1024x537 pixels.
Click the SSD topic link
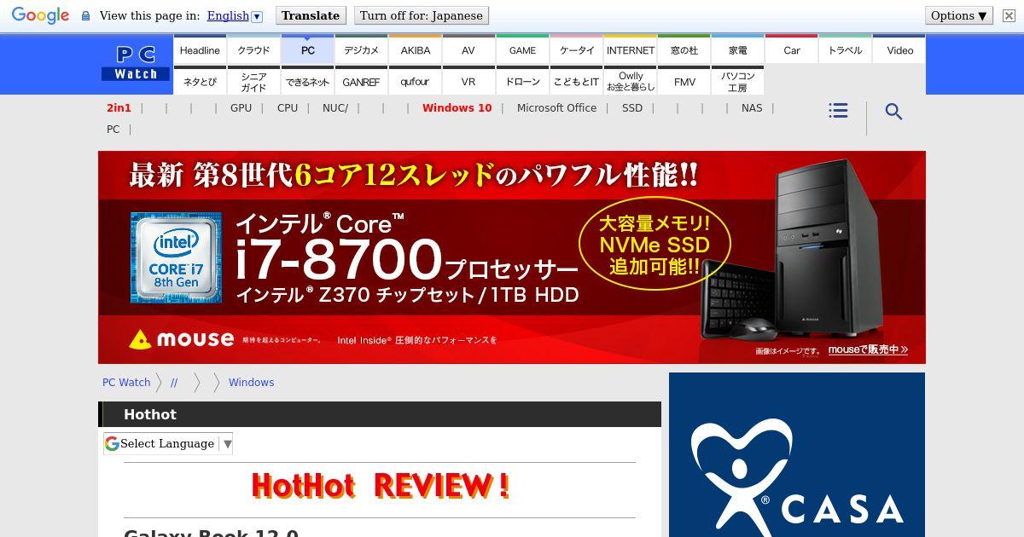[x=632, y=107]
